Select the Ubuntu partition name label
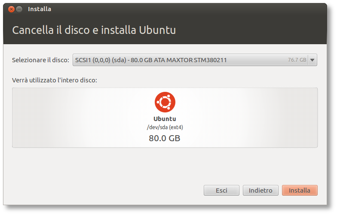The image size is (337, 215). 165,119
